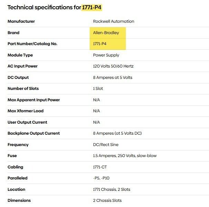Screen dimensions: 209x207
Task: Select the highlighted Allen-Bradley brand value
Action: click(x=106, y=33)
